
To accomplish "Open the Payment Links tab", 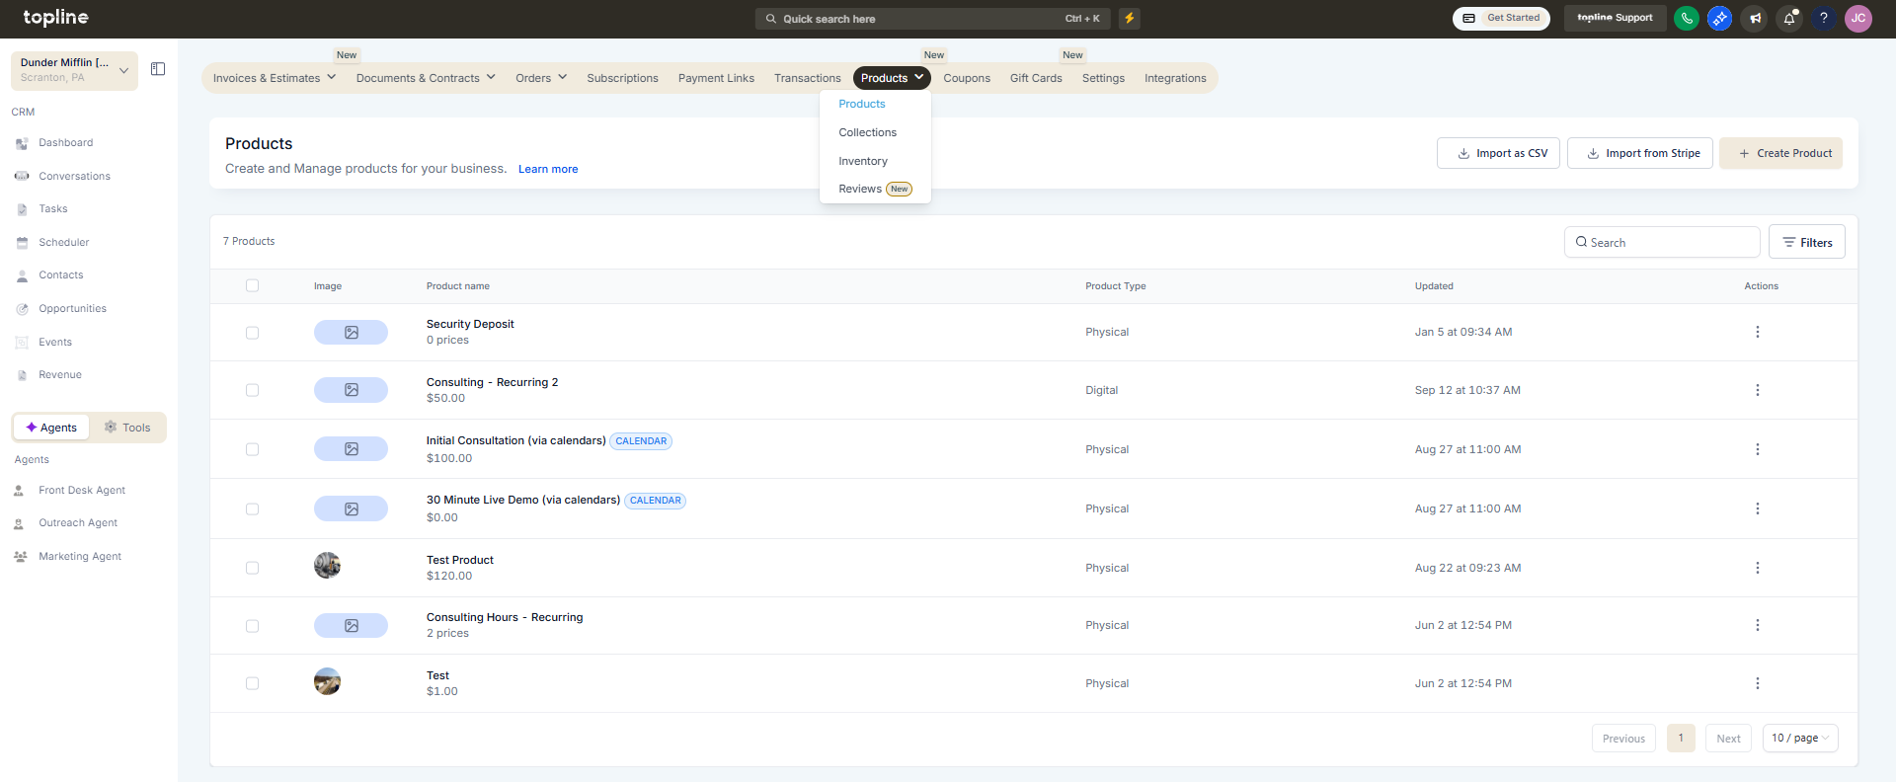I will [716, 78].
